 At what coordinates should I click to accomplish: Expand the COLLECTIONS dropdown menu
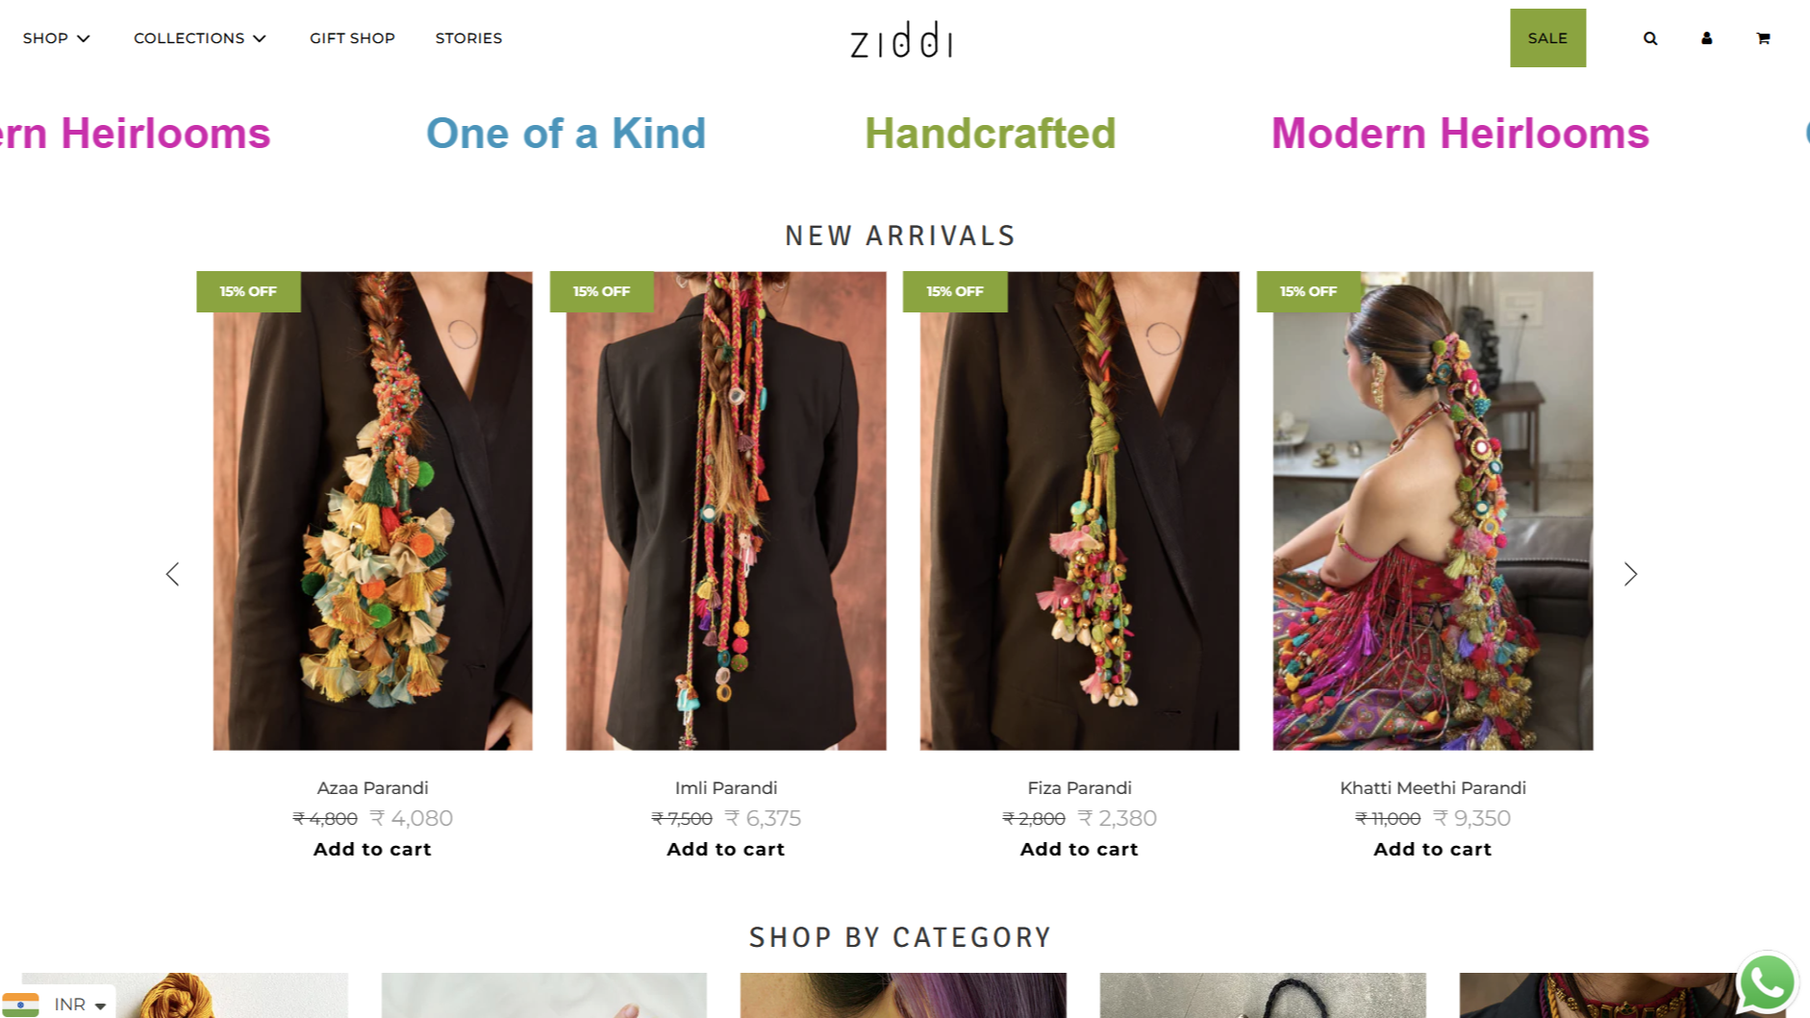point(200,38)
